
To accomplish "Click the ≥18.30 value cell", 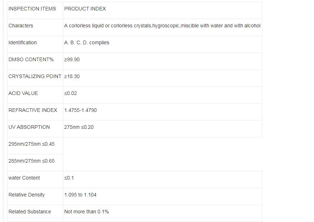I will [72, 76].
